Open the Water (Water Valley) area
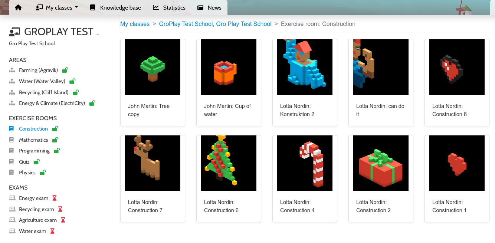This screenshot has height=243, width=495. [x=42, y=81]
